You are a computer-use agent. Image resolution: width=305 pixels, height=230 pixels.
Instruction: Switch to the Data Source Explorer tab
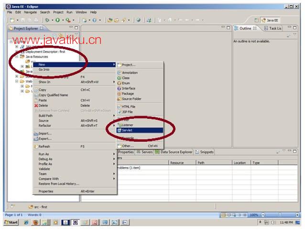pyautogui.click(x=174, y=152)
